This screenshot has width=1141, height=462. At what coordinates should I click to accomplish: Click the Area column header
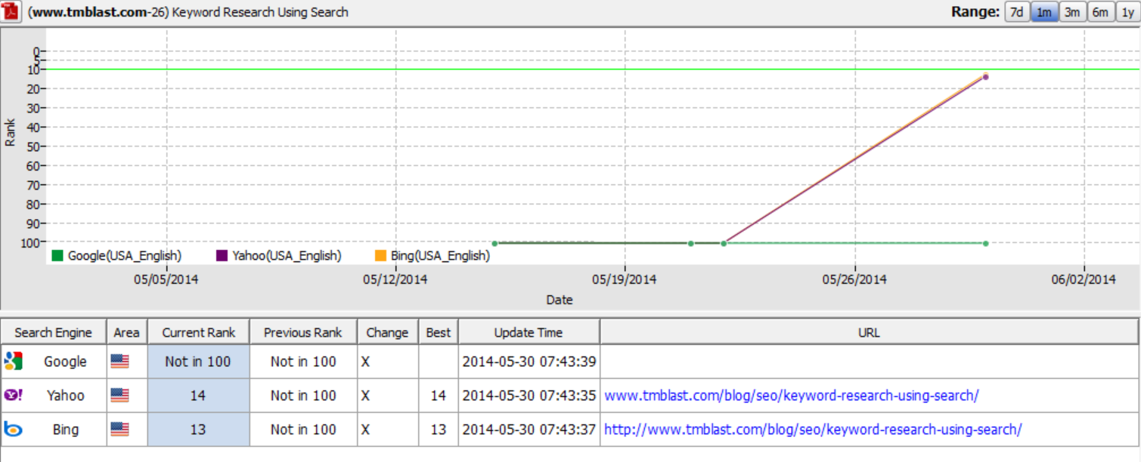click(127, 332)
